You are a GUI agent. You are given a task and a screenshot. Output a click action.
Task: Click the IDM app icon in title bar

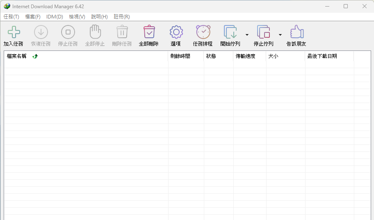pyautogui.click(x=7, y=6)
